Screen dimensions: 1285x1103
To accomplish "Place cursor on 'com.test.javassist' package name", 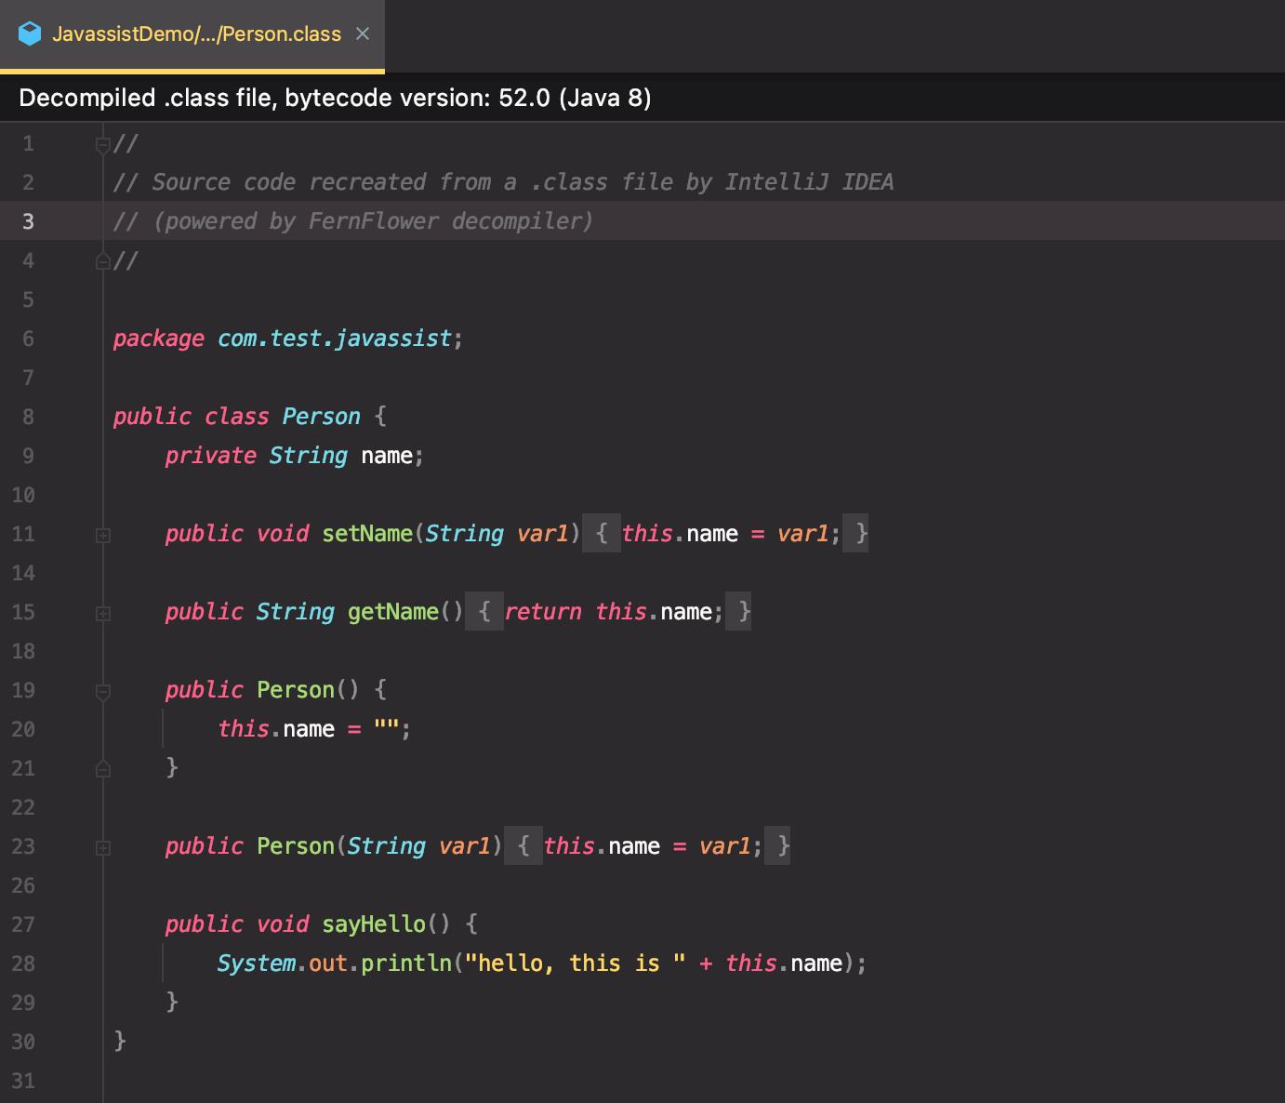I will [x=335, y=339].
